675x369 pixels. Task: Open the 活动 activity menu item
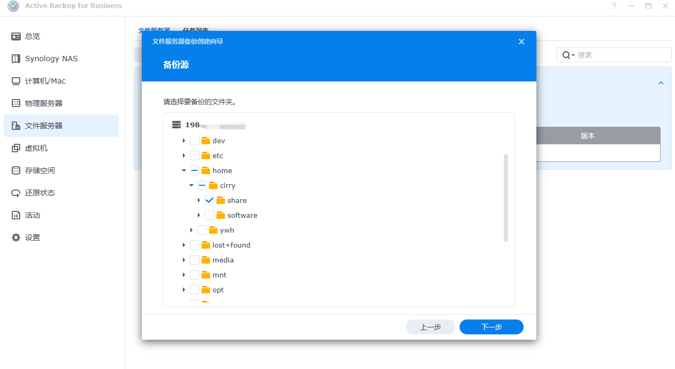point(33,215)
